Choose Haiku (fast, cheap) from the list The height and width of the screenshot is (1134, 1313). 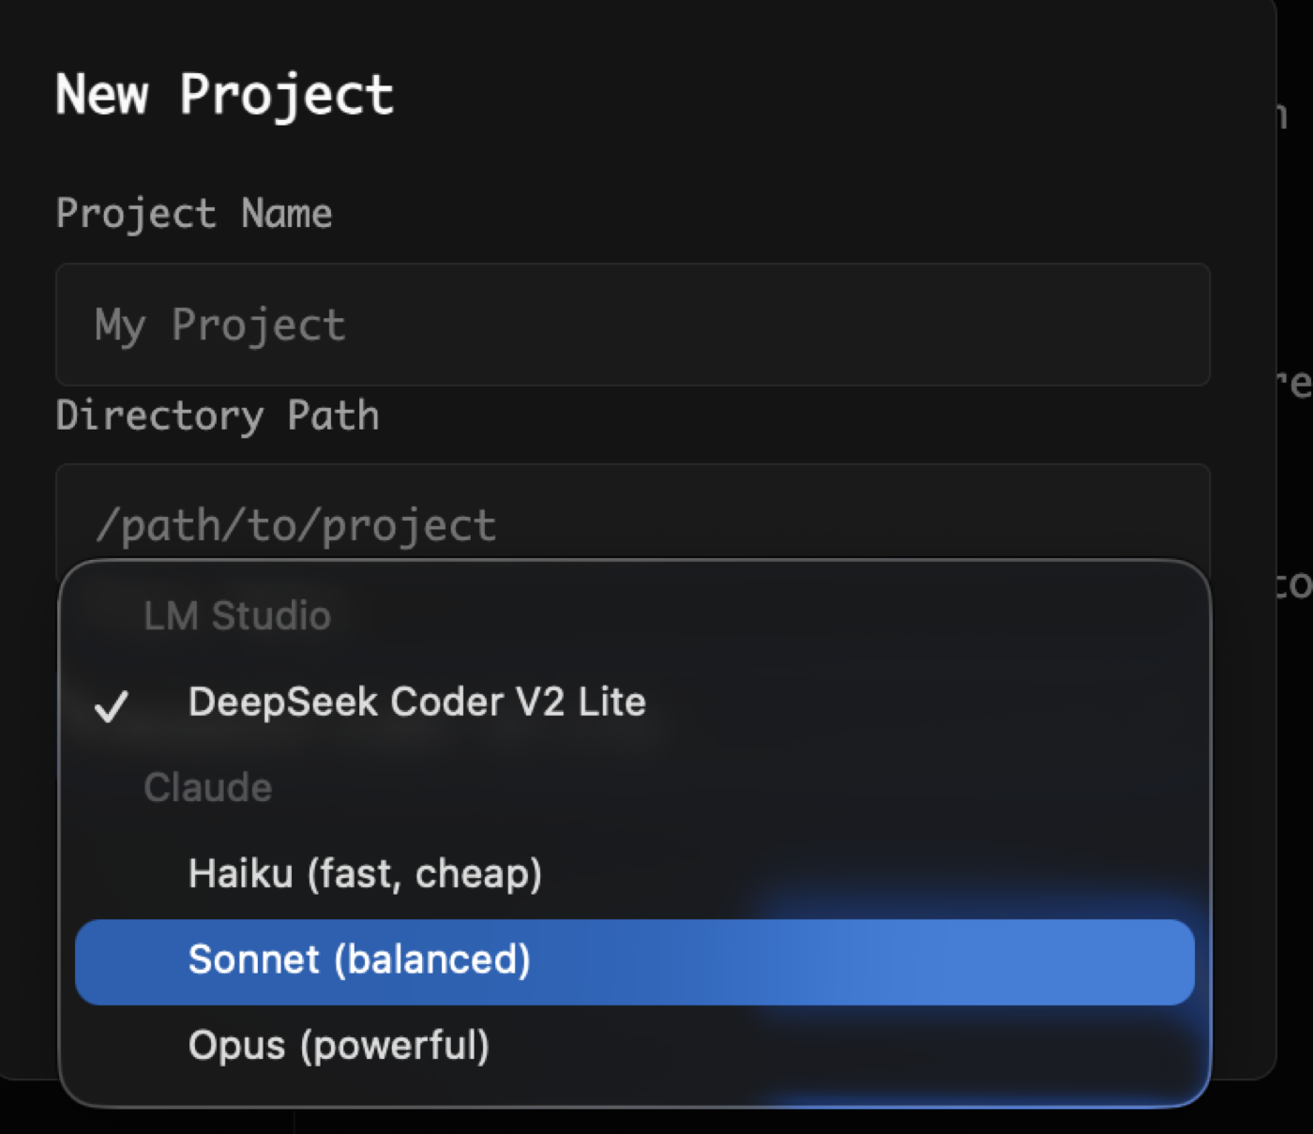pos(364,873)
